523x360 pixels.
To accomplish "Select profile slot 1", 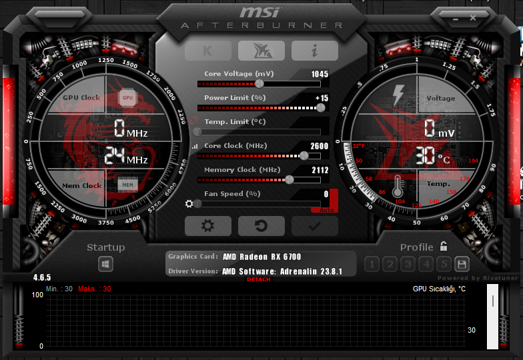I will (x=372, y=265).
